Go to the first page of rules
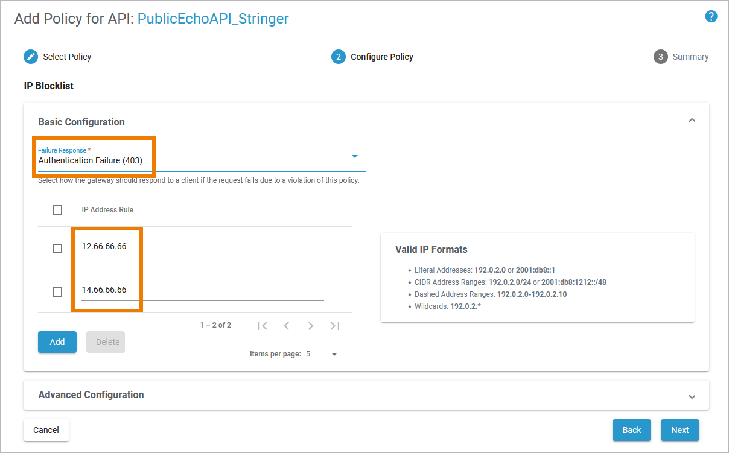Image resolution: width=729 pixels, height=453 pixels. [x=263, y=326]
